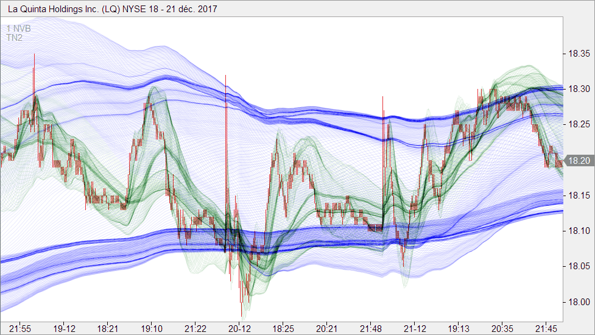
Task: Select the 21:55 time axis label
Action: point(20,328)
